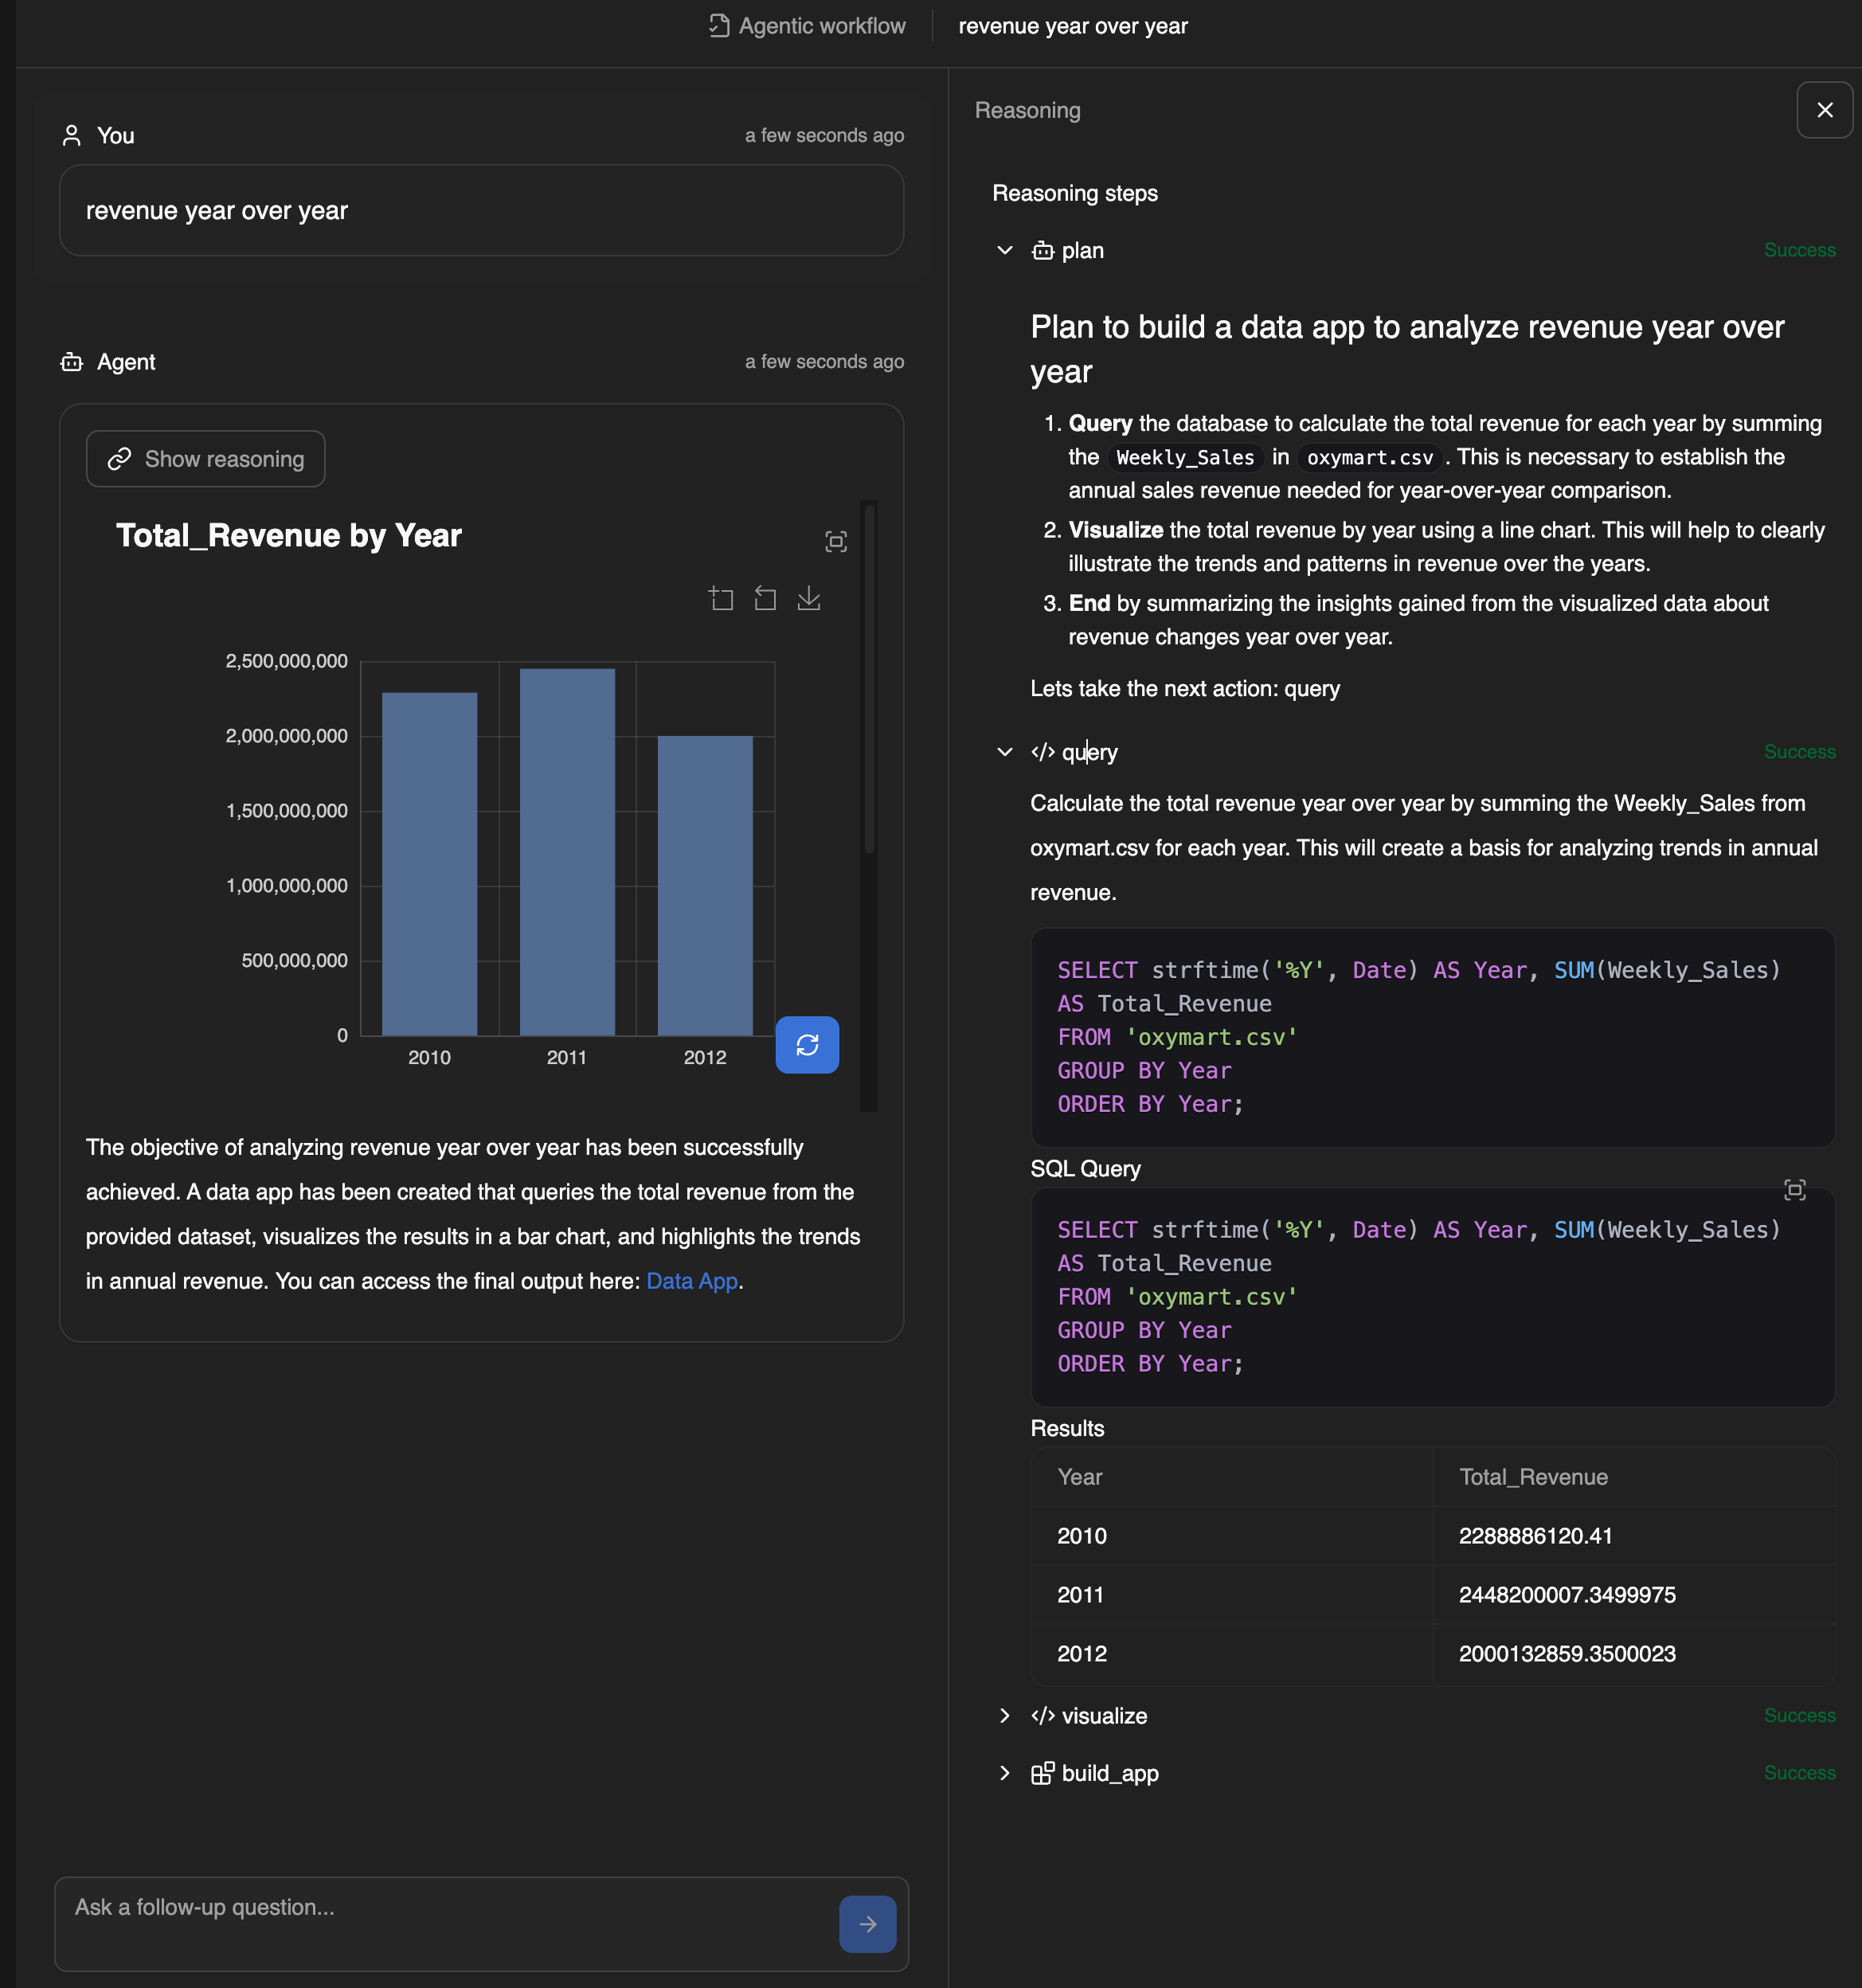The width and height of the screenshot is (1862, 1988).
Task: Select the revenue year over year title
Action: click(x=1072, y=26)
